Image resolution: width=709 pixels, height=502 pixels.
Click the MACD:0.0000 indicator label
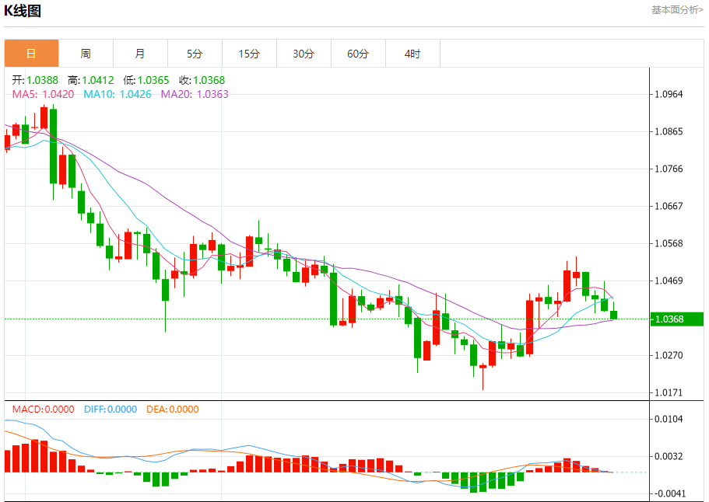43,410
